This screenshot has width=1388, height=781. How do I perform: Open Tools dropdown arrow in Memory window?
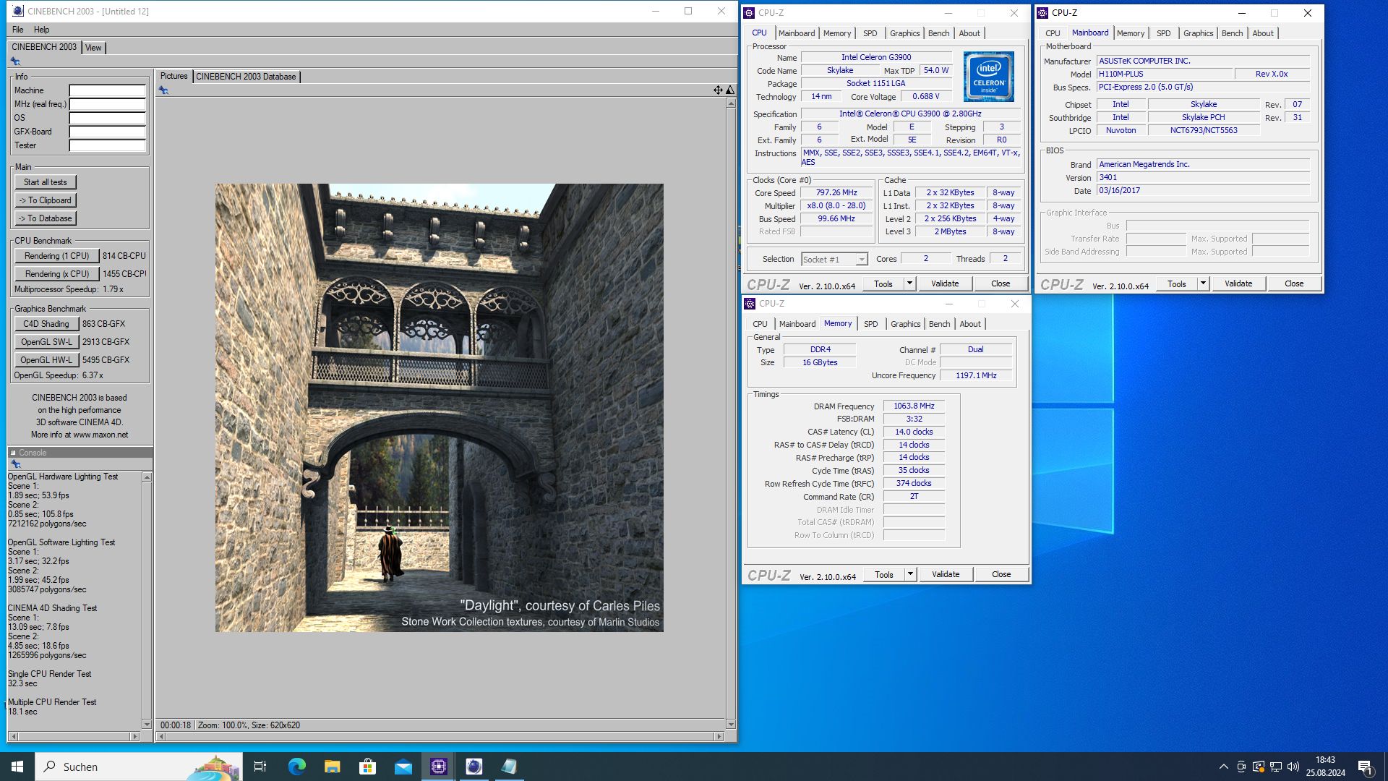(910, 574)
